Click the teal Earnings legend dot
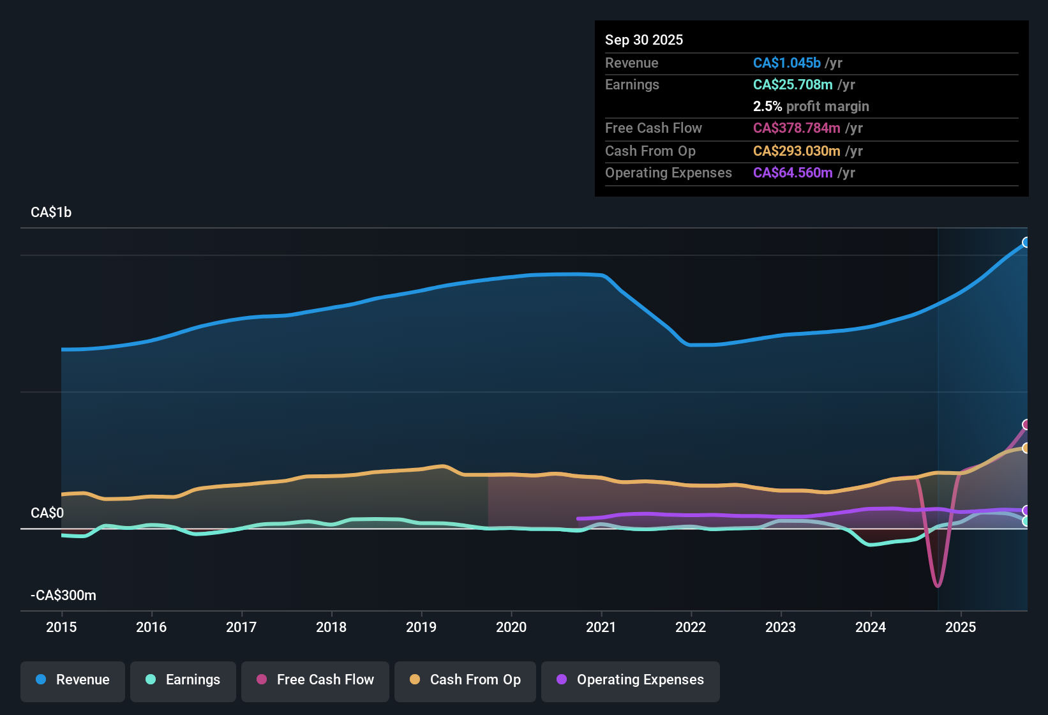 151,681
